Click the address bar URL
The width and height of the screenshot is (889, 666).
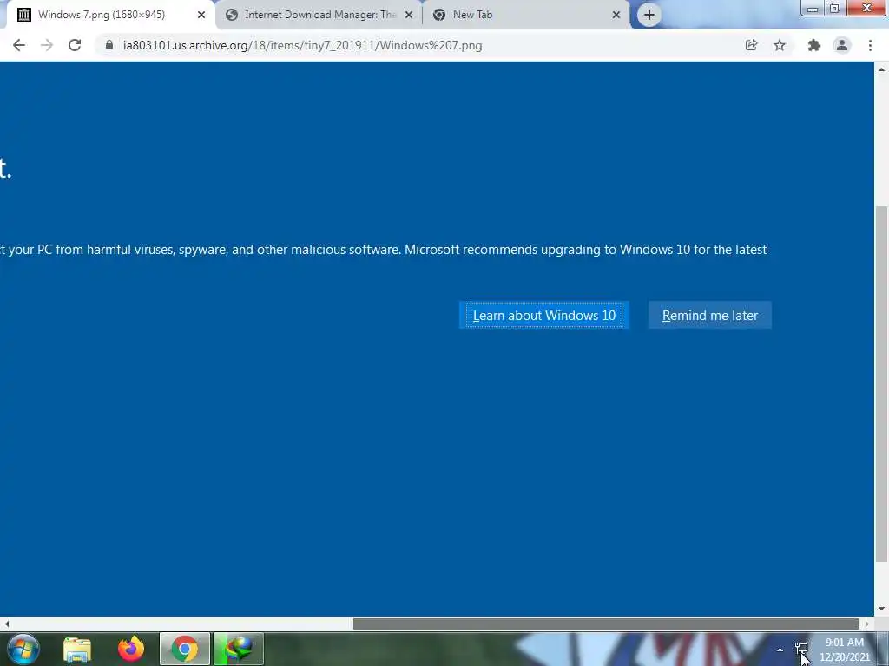(x=302, y=45)
